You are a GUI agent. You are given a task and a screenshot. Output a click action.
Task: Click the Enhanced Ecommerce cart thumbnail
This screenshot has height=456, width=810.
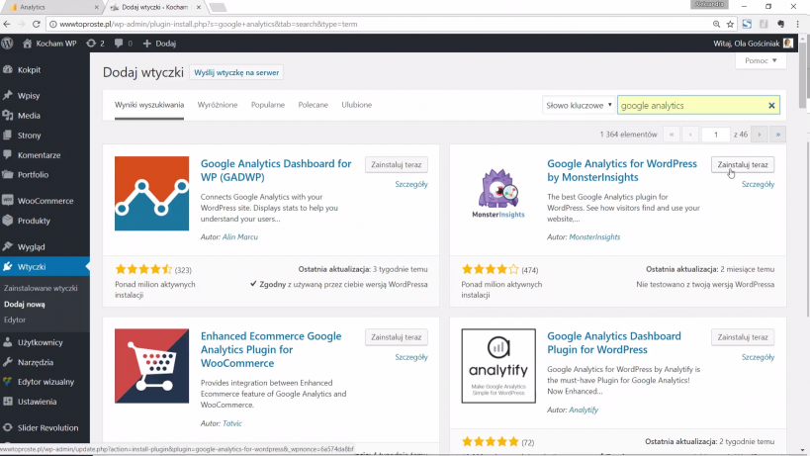coord(152,366)
